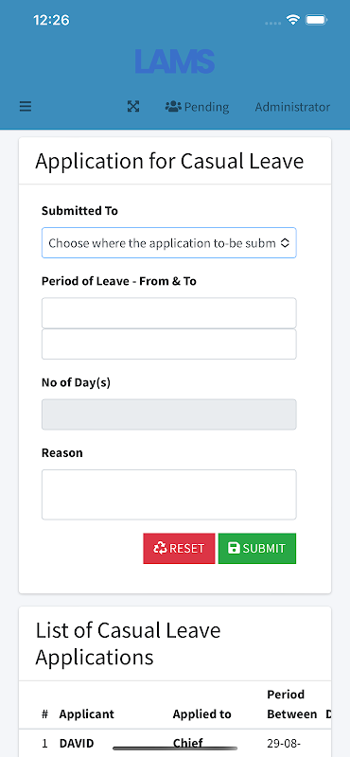Click the LAMS logo
This screenshot has height=757, width=350.
[x=175, y=62]
